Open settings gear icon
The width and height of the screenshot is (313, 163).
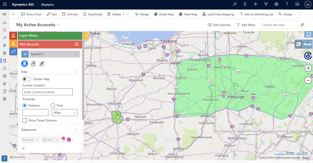coord(276,4)
